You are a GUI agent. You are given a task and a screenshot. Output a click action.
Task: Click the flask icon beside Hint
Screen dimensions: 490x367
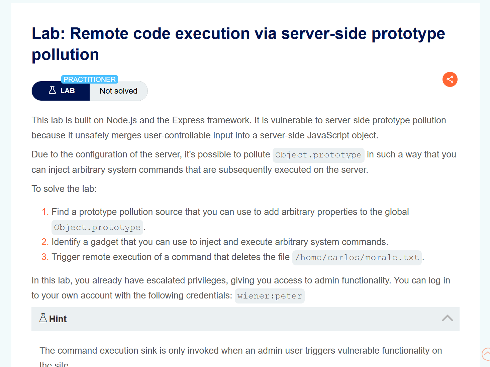click(x=43, y=318)
